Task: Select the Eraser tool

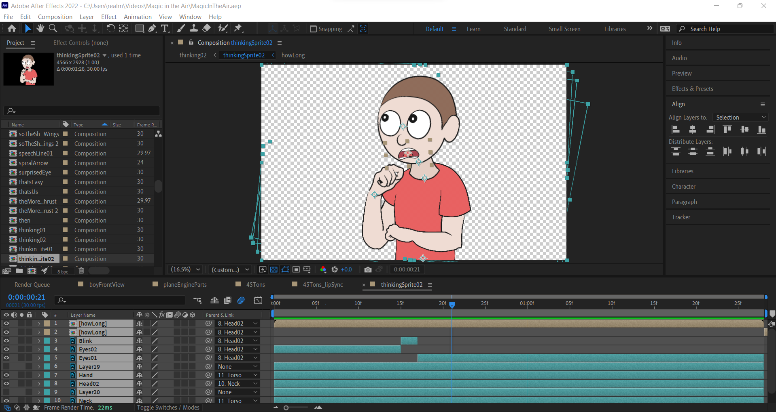Action: (207, 28)
